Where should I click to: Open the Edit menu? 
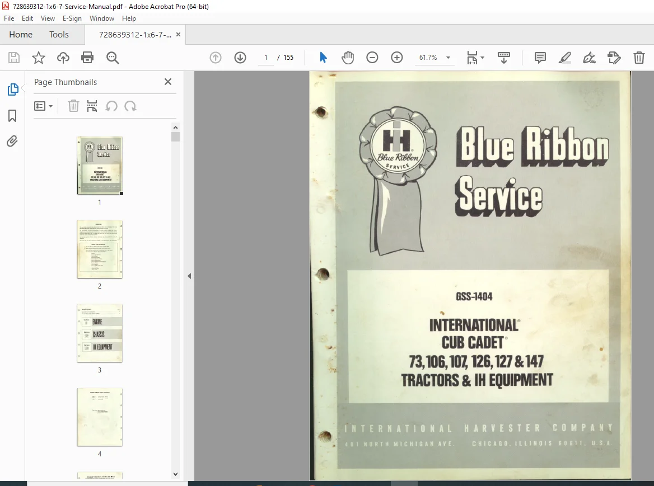(27, 18)
